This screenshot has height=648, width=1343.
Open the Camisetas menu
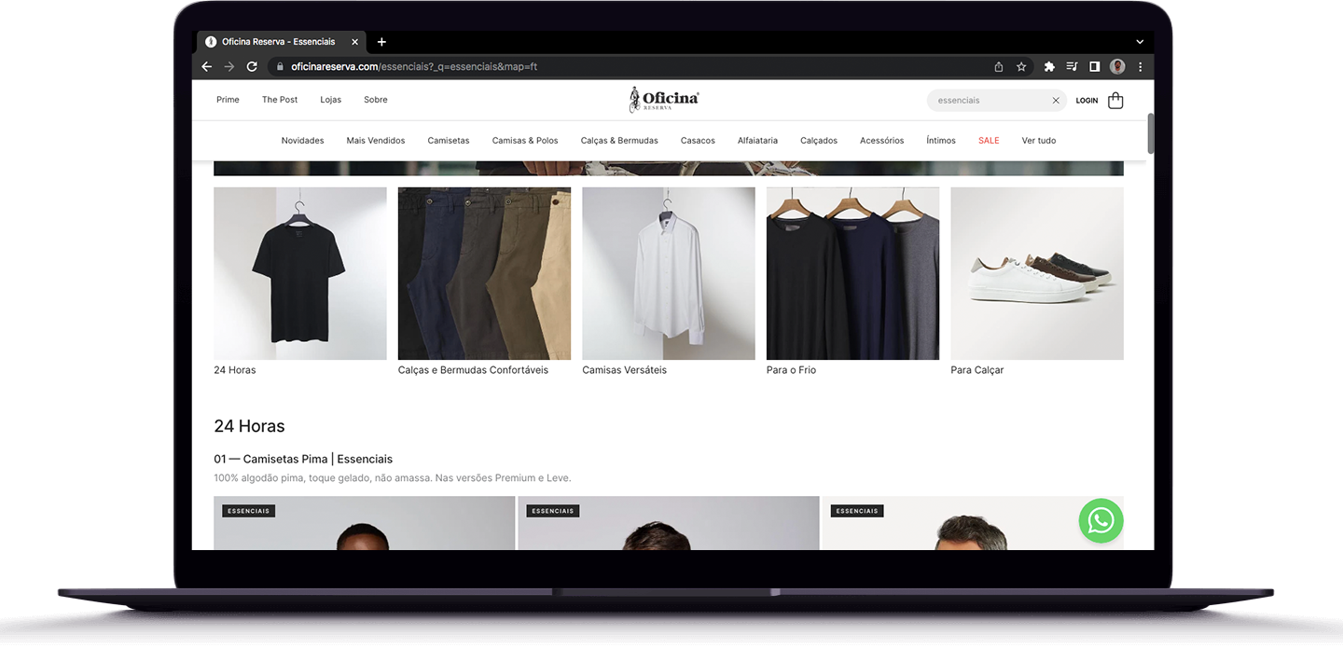pos(449,141)
